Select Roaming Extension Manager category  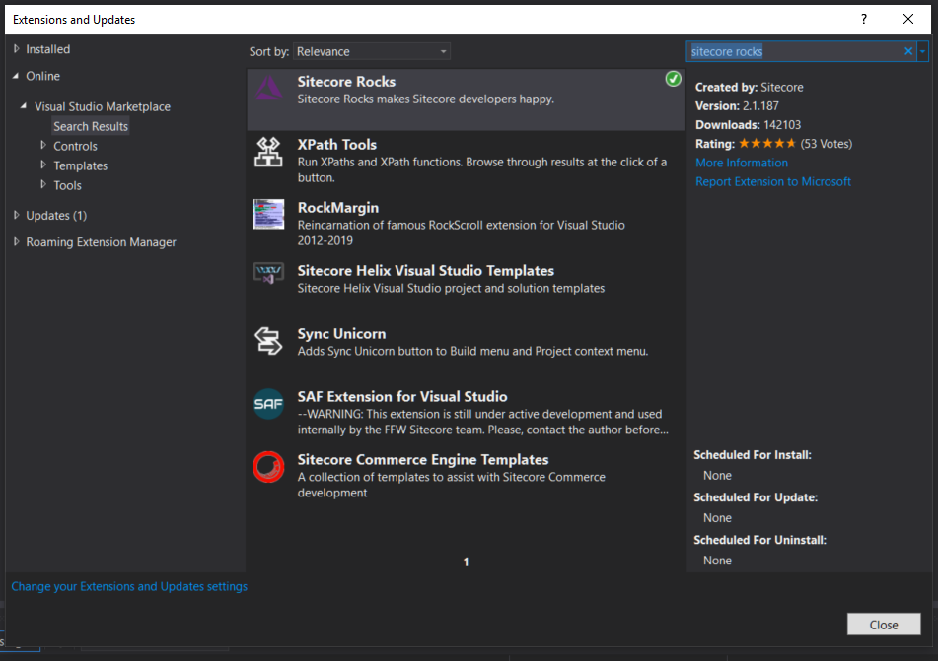click(x=101, y=242)
